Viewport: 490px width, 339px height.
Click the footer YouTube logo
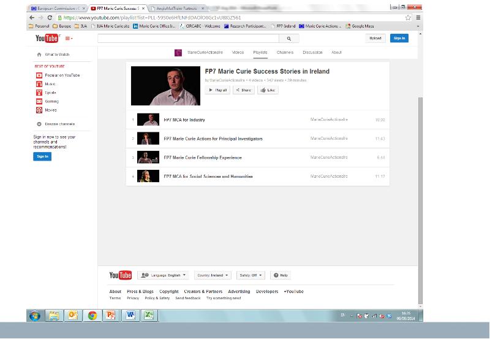[120, 275]
